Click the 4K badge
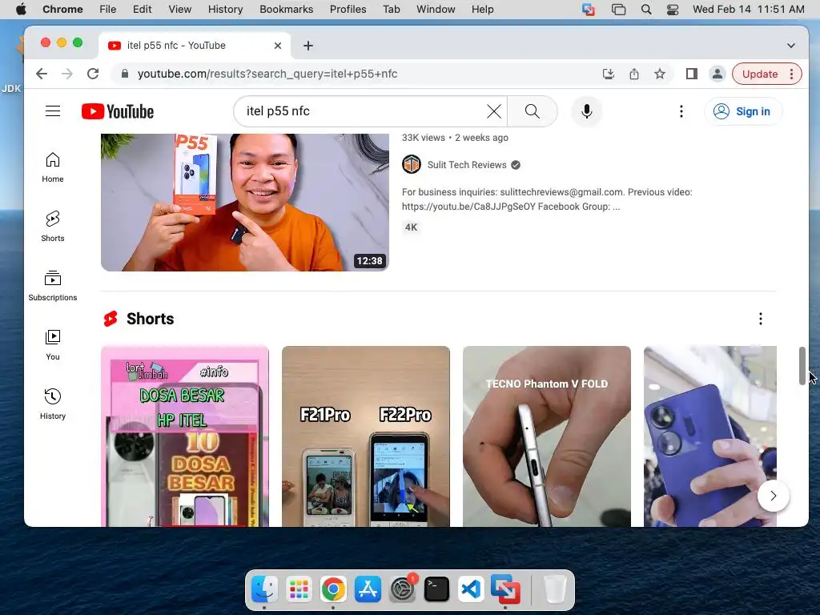Screen dimensions: 820x615 [x=412, y=227]
